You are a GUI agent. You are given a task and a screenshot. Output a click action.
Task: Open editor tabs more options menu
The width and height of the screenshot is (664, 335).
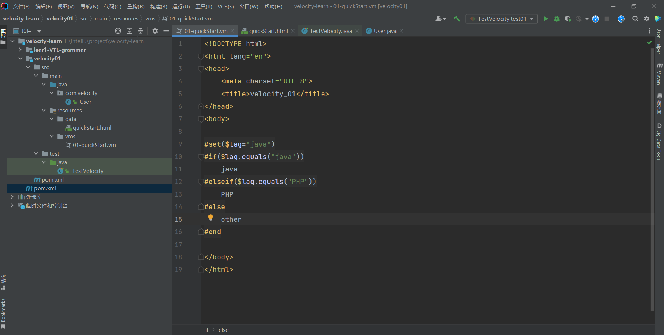tap(650, 31)
